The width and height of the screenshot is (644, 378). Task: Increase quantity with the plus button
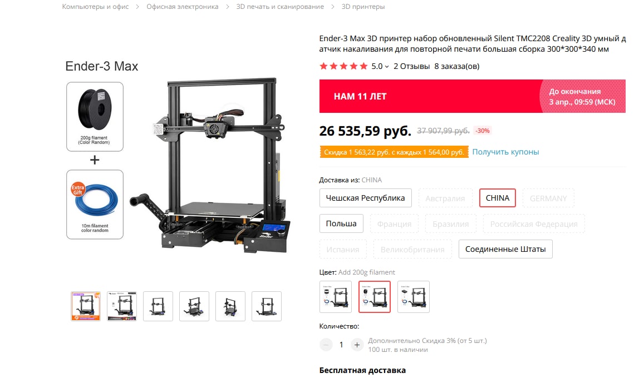point(357,345)
